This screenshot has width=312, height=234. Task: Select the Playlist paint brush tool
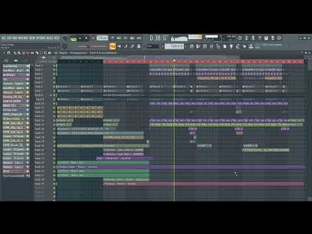coord(19,53)
